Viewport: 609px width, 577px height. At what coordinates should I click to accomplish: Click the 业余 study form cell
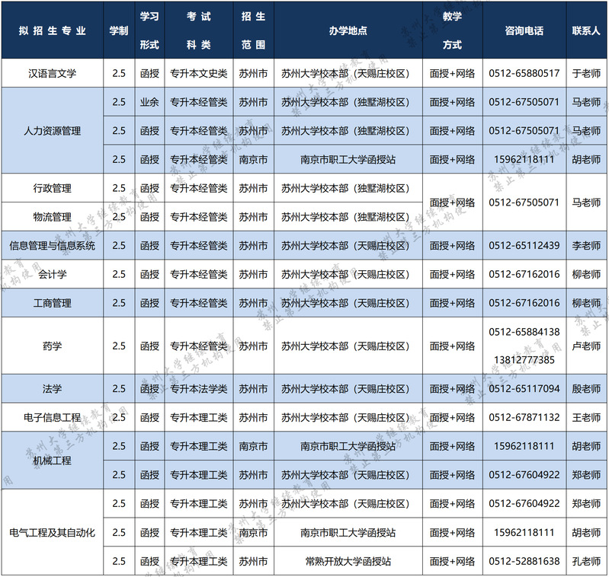(149, 102)
